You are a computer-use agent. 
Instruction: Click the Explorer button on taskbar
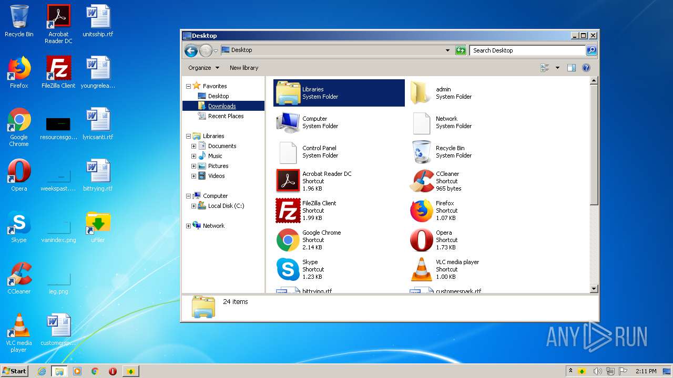[x=59, y=371]
